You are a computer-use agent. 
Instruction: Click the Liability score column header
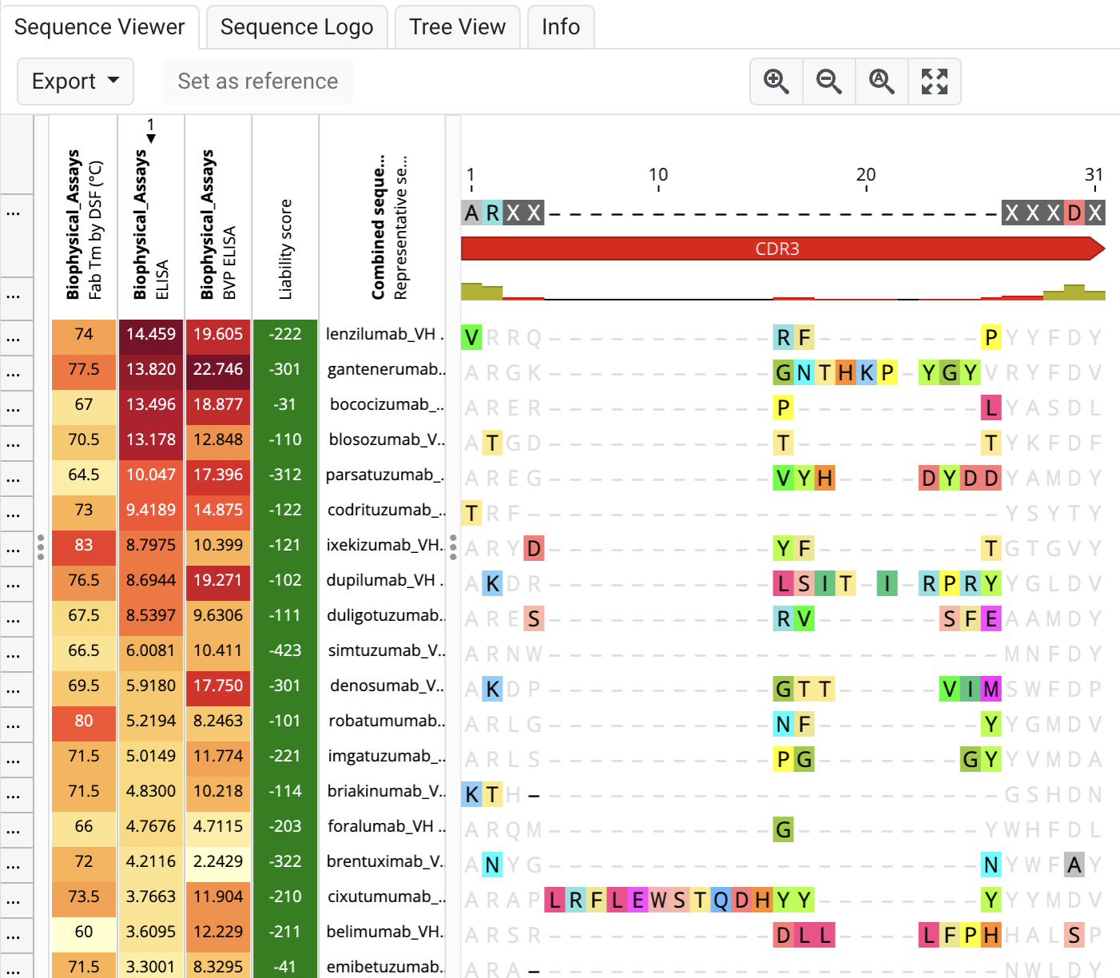click(x=285, y=249)
